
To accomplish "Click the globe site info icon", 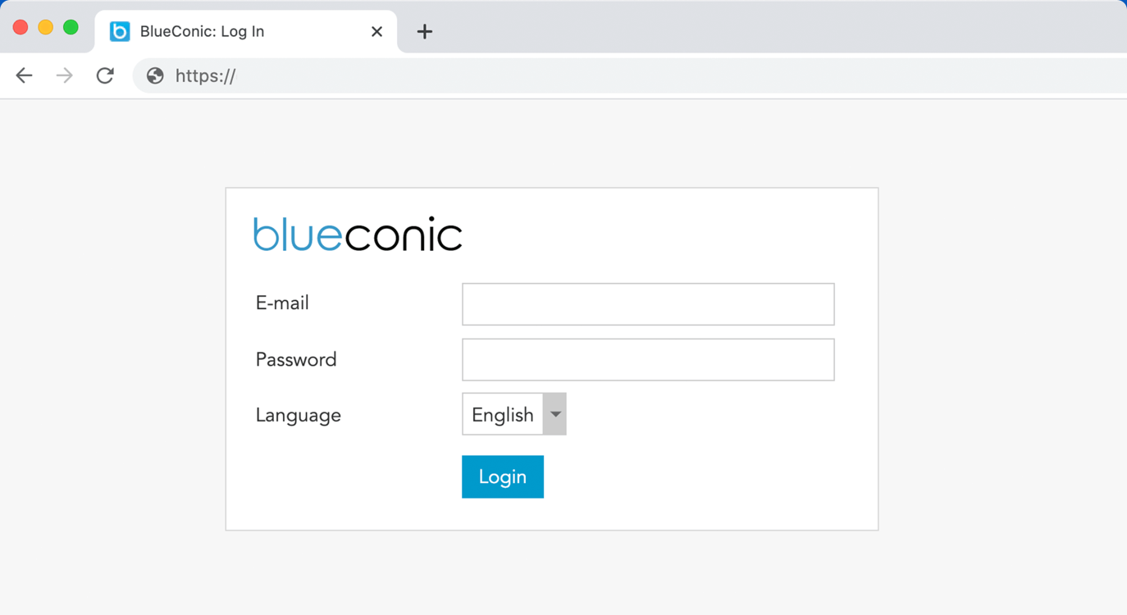I will coord(155,75).
